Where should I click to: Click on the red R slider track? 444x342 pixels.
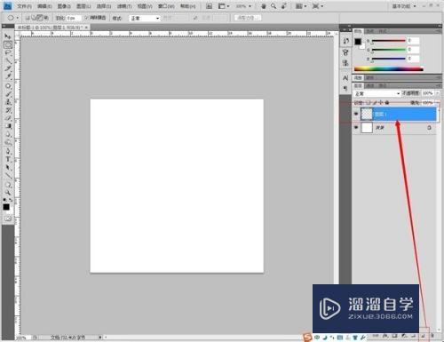pyautogui.click(x=388, y=41)
